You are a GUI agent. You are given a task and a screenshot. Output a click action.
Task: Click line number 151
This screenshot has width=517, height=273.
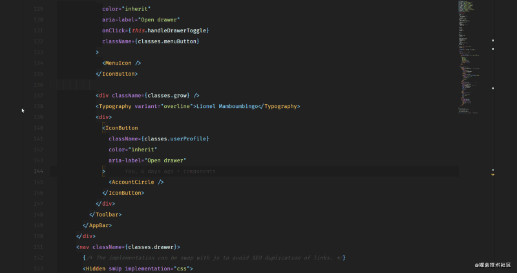38,247
